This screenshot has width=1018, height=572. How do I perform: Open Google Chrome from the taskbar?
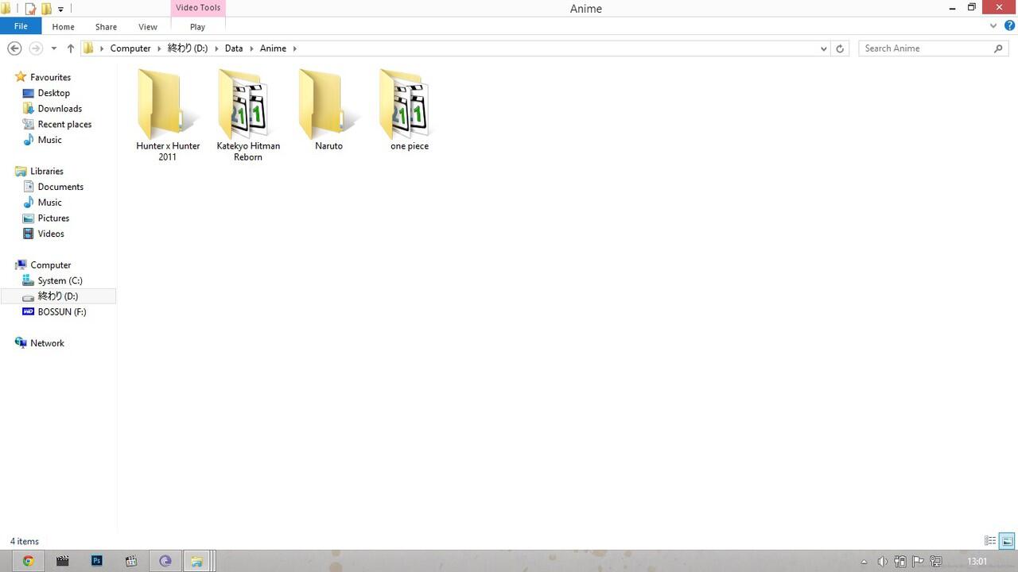(28, 561)
